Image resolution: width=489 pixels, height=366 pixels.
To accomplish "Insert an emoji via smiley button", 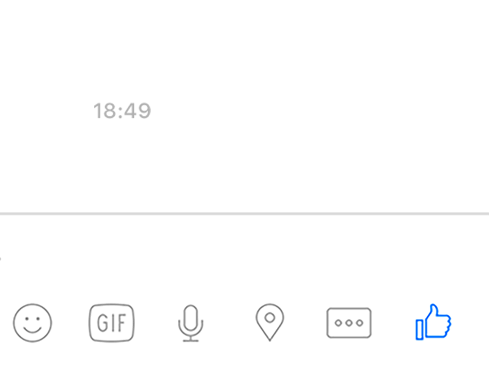I will coord(32,323).
